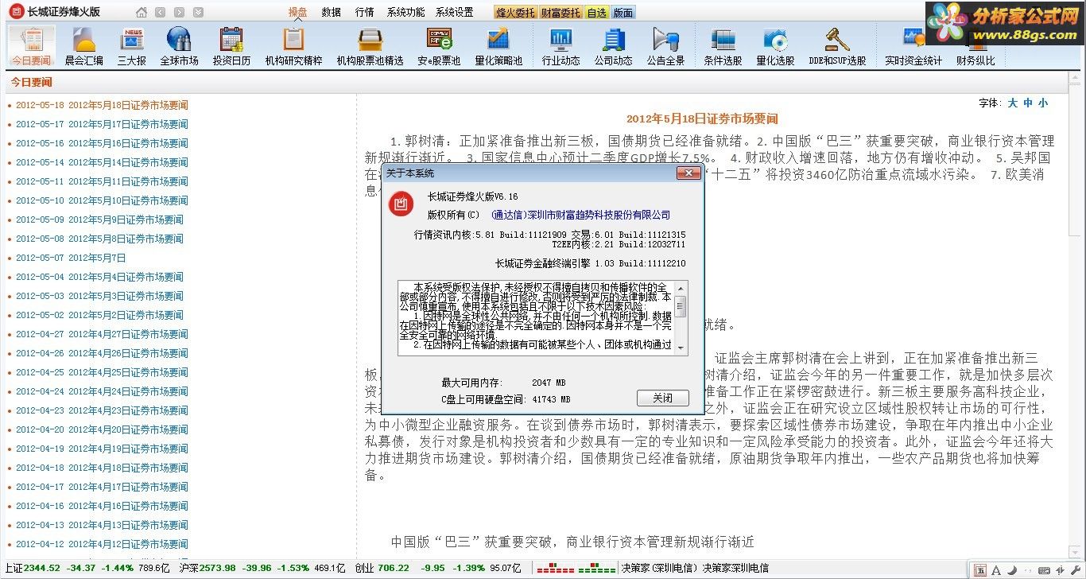
Task: Click the 沪深 index value in status bar
Action: click(x=217, y=568)
